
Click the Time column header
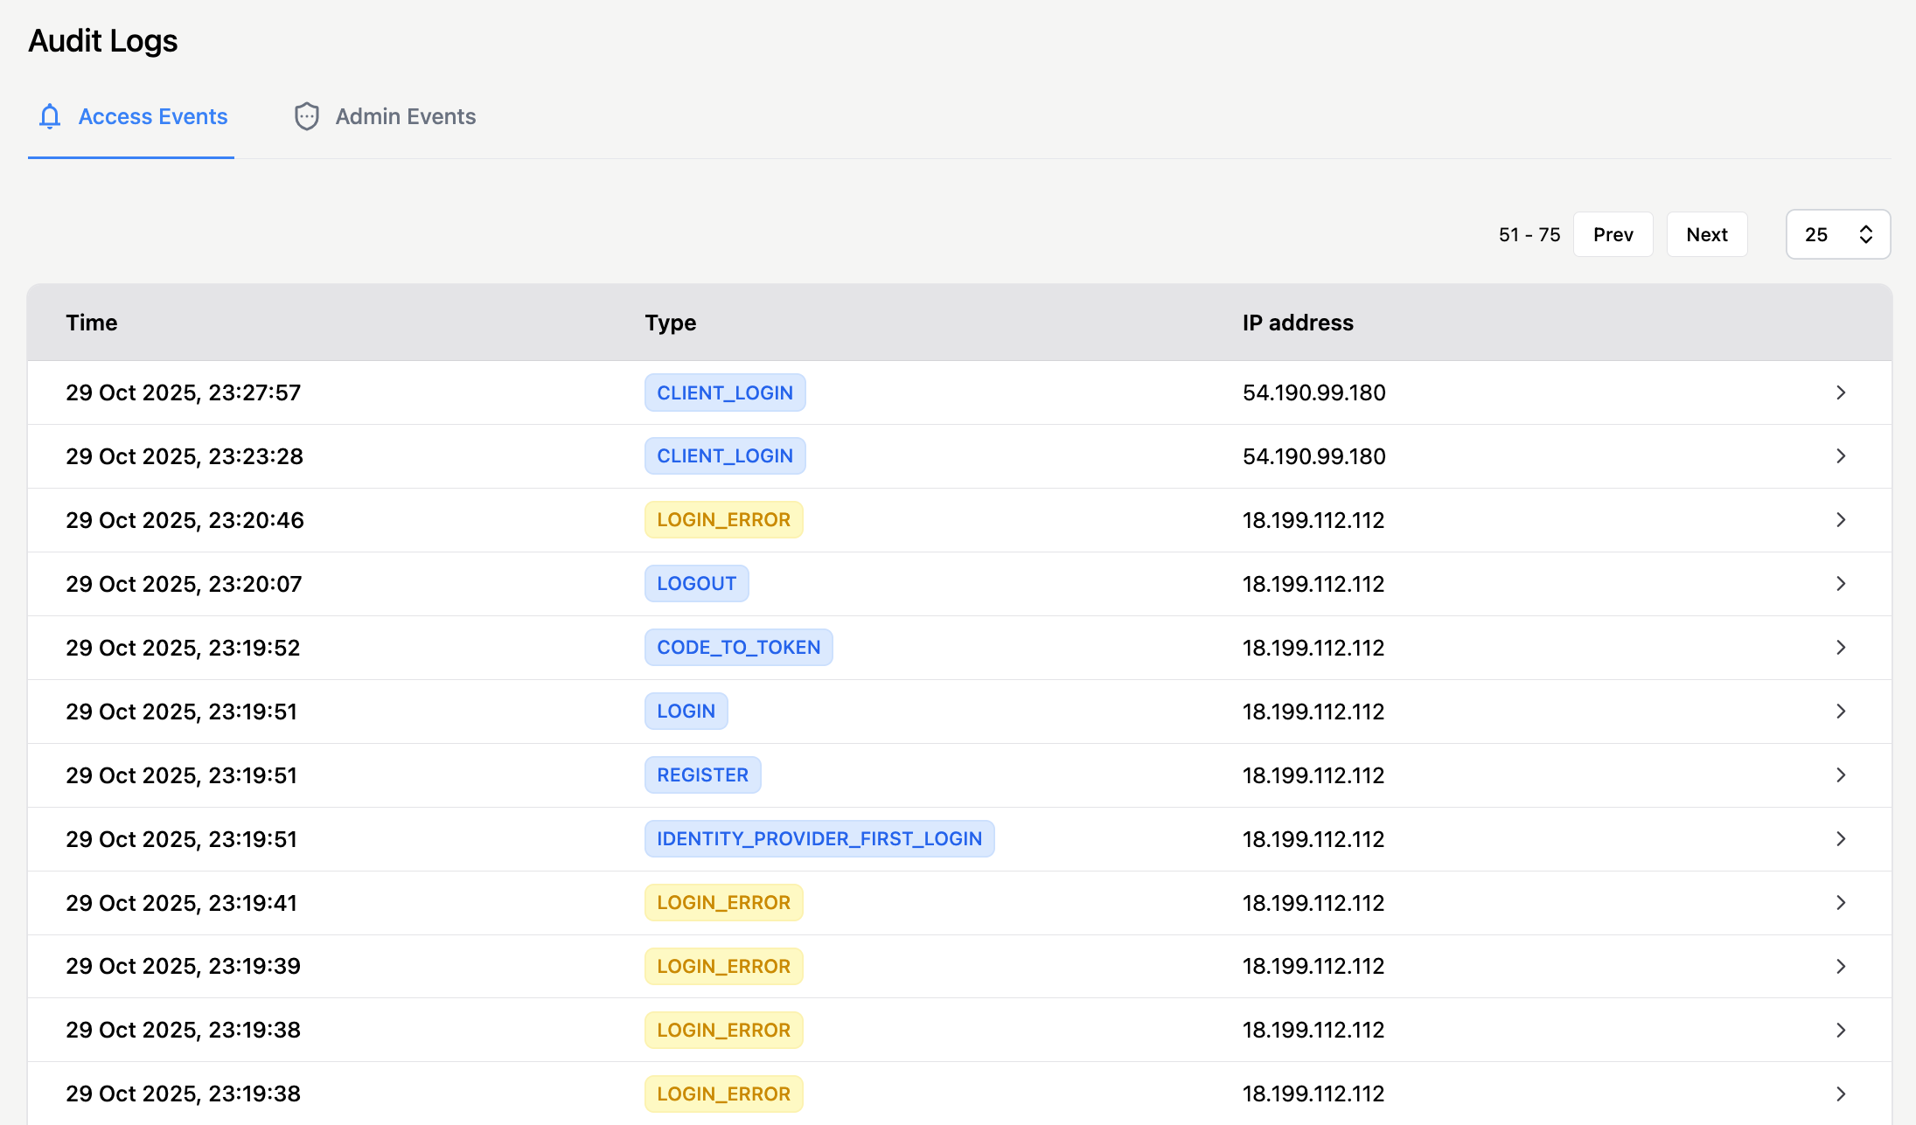click(92, 323)
